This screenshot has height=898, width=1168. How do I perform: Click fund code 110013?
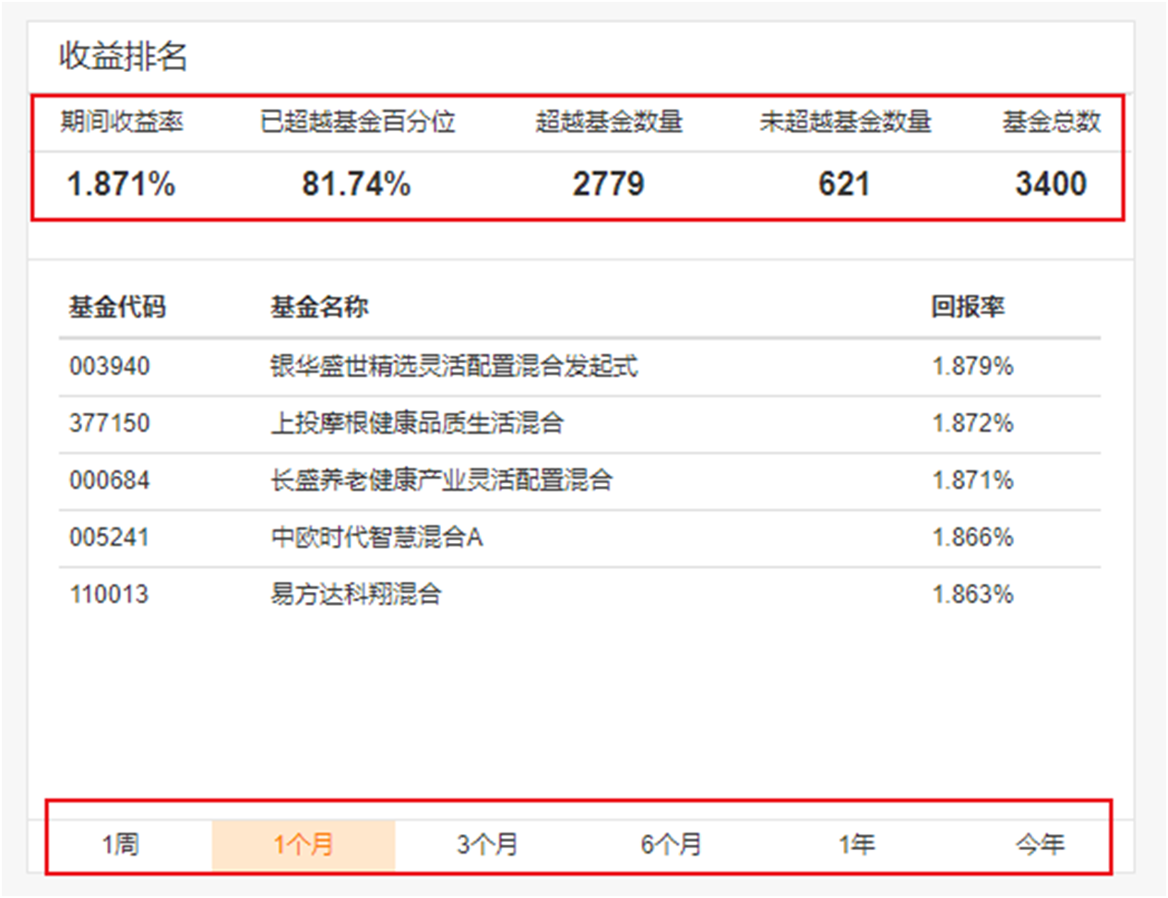(x=110, y=595)
